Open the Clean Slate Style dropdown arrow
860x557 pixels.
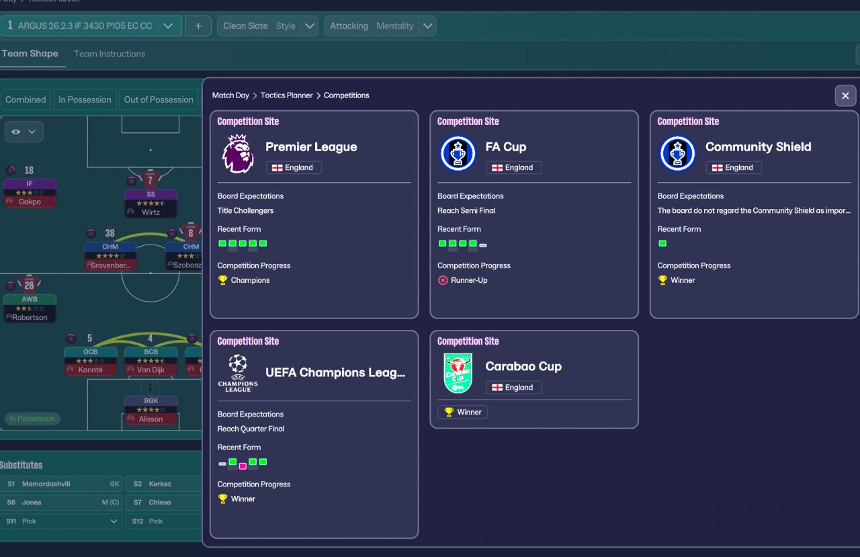click(x=310, y=26)
